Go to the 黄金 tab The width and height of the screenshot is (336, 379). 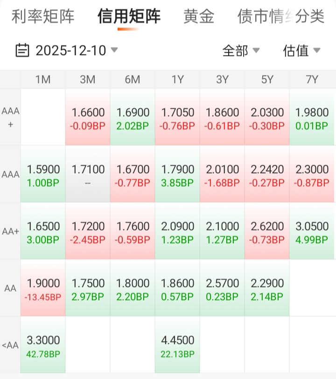pos(199,17)
